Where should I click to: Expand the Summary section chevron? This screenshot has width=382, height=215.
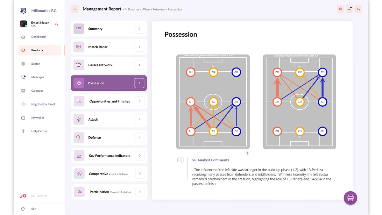tap(139, 28)
